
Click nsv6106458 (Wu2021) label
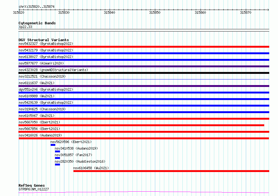pyautogui.click(x=91, y=168)
